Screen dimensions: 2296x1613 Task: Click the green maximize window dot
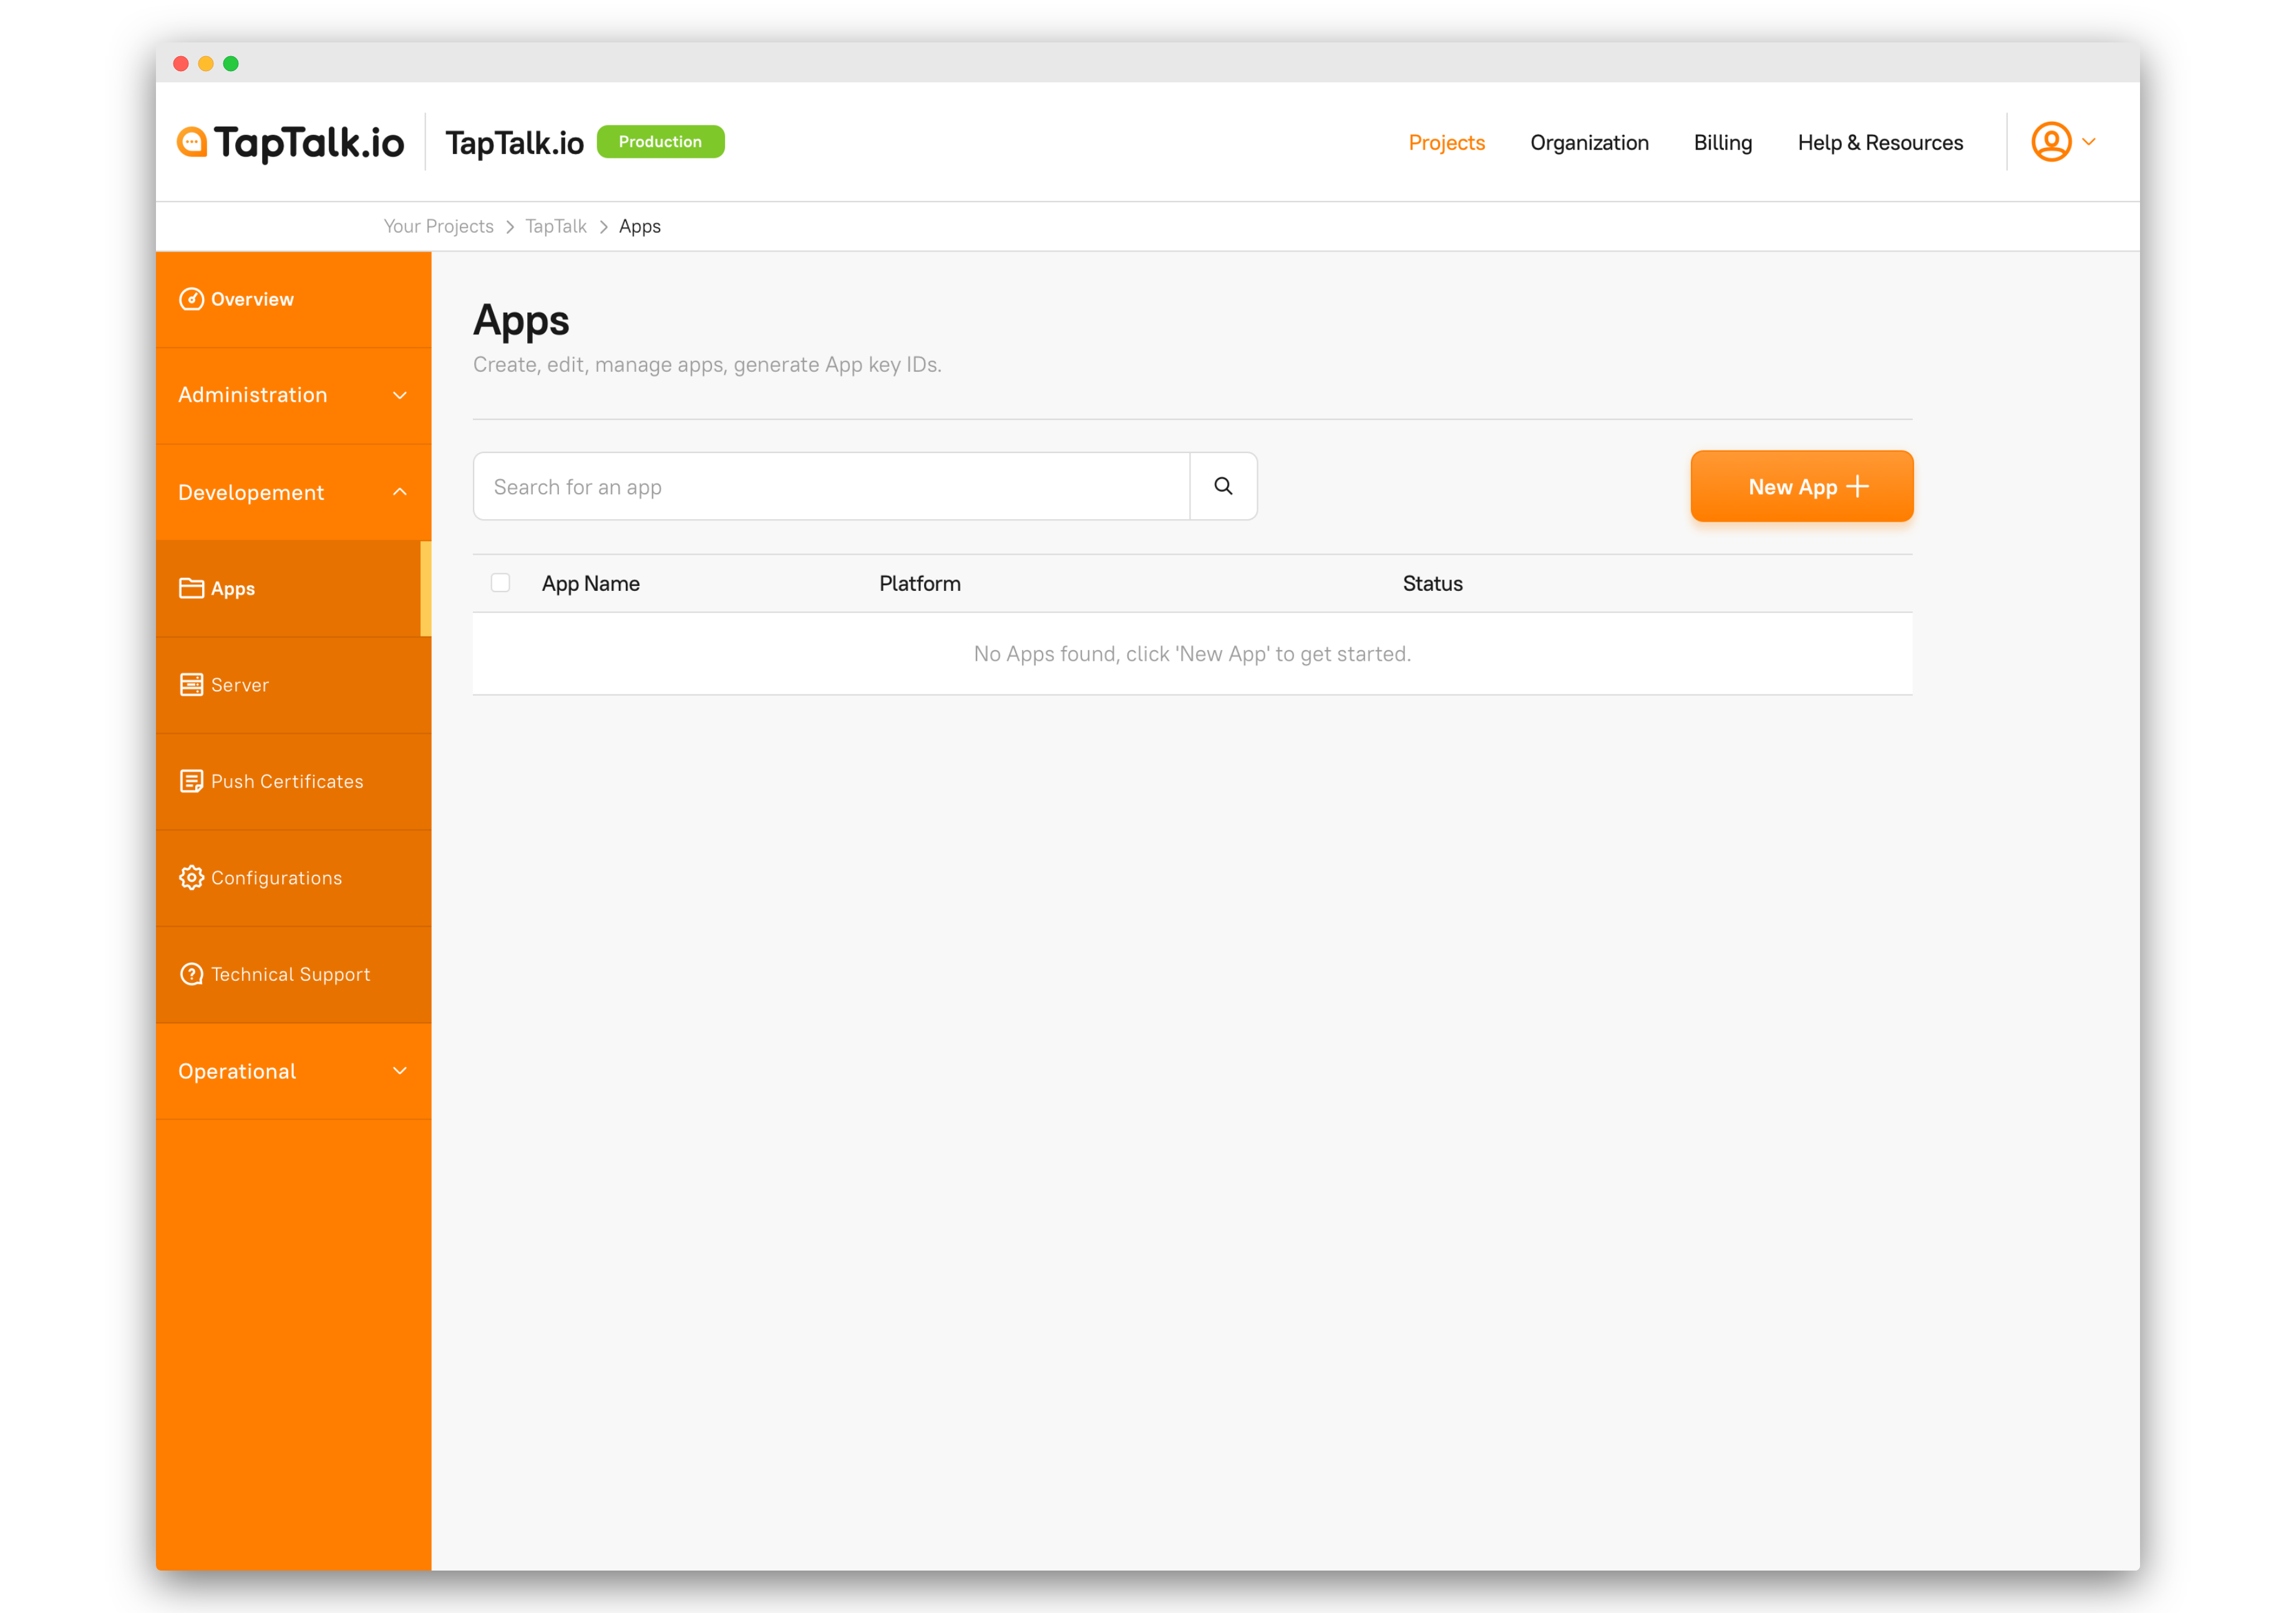click(x=231, y=64)
